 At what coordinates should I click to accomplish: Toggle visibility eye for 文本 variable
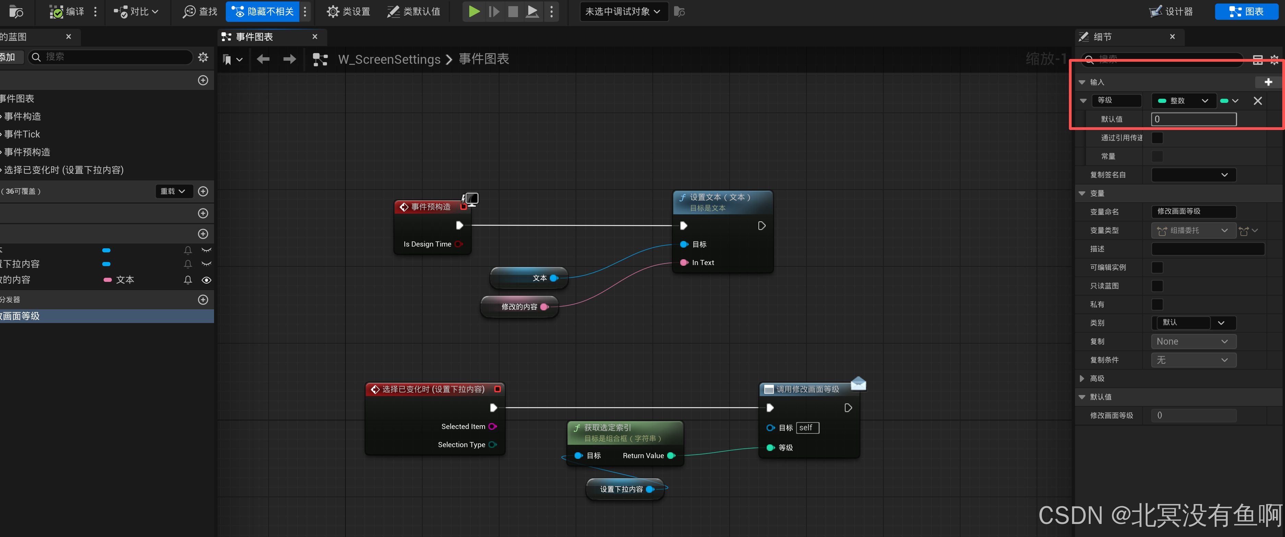[206, 280]
